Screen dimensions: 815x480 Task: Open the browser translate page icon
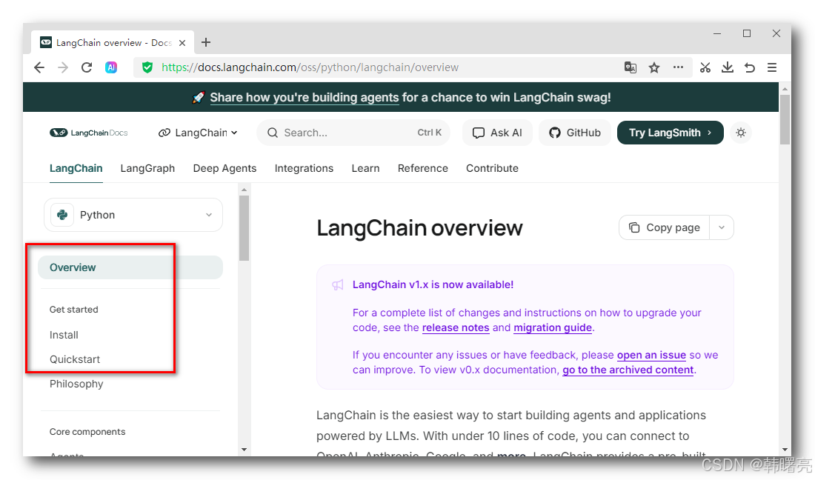click(x=631, y=67)
